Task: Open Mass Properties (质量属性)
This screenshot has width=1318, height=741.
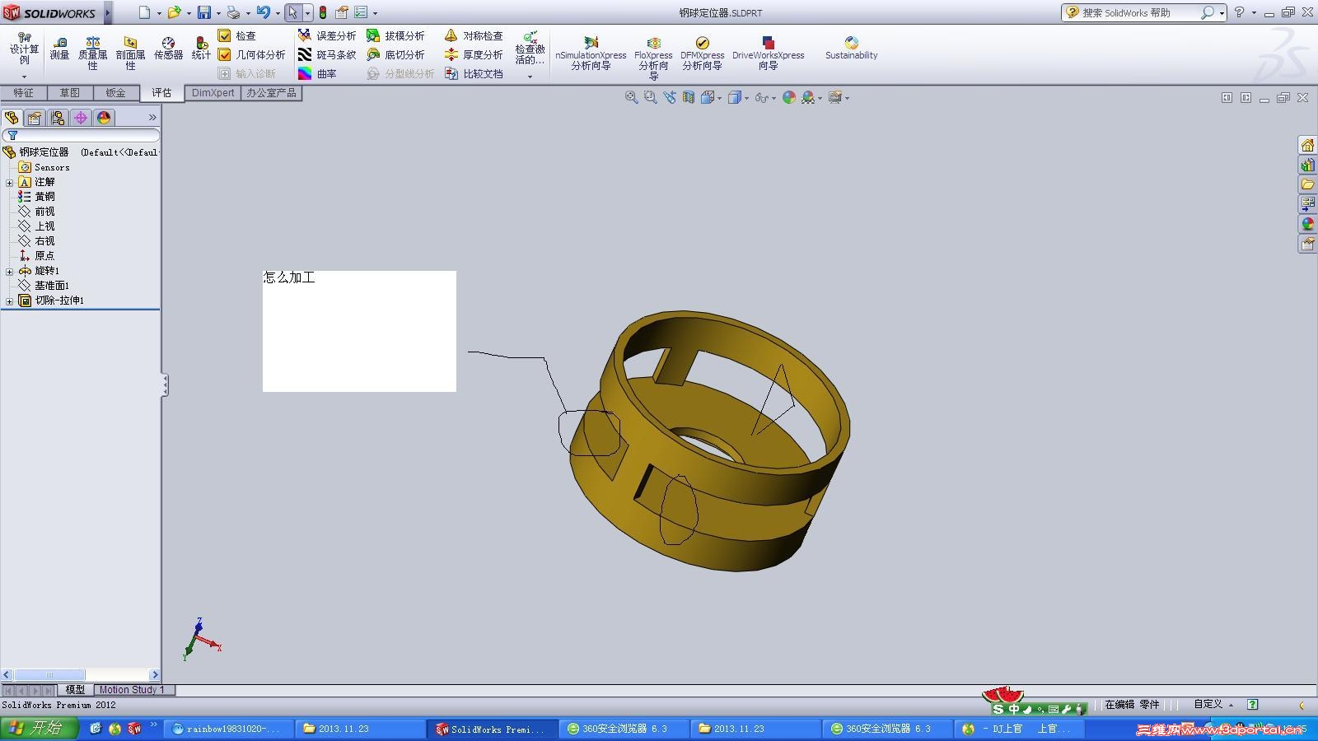Action: point(92,53)
